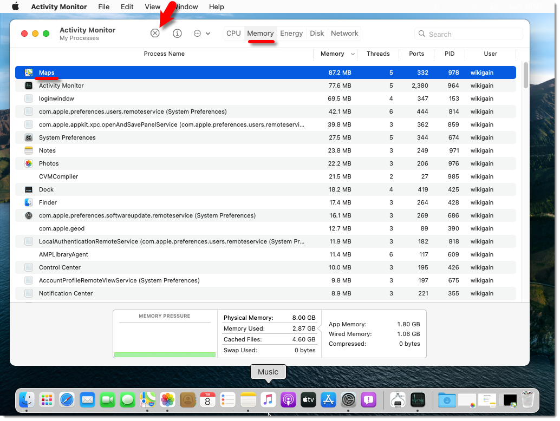560x421 pixels.
Task: Select the System Preferences process row
Action: [x=265, y=137]
